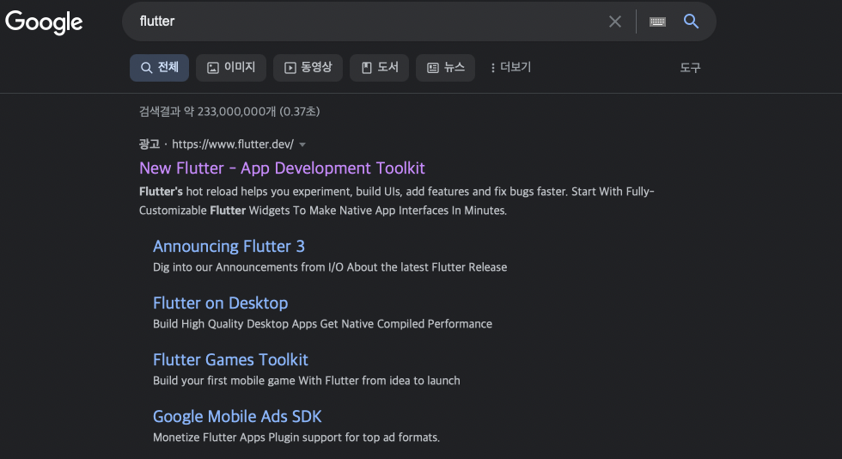Select the 전체 (All) tab
Screen dimensions: 842x459
(x=159, y=68)
